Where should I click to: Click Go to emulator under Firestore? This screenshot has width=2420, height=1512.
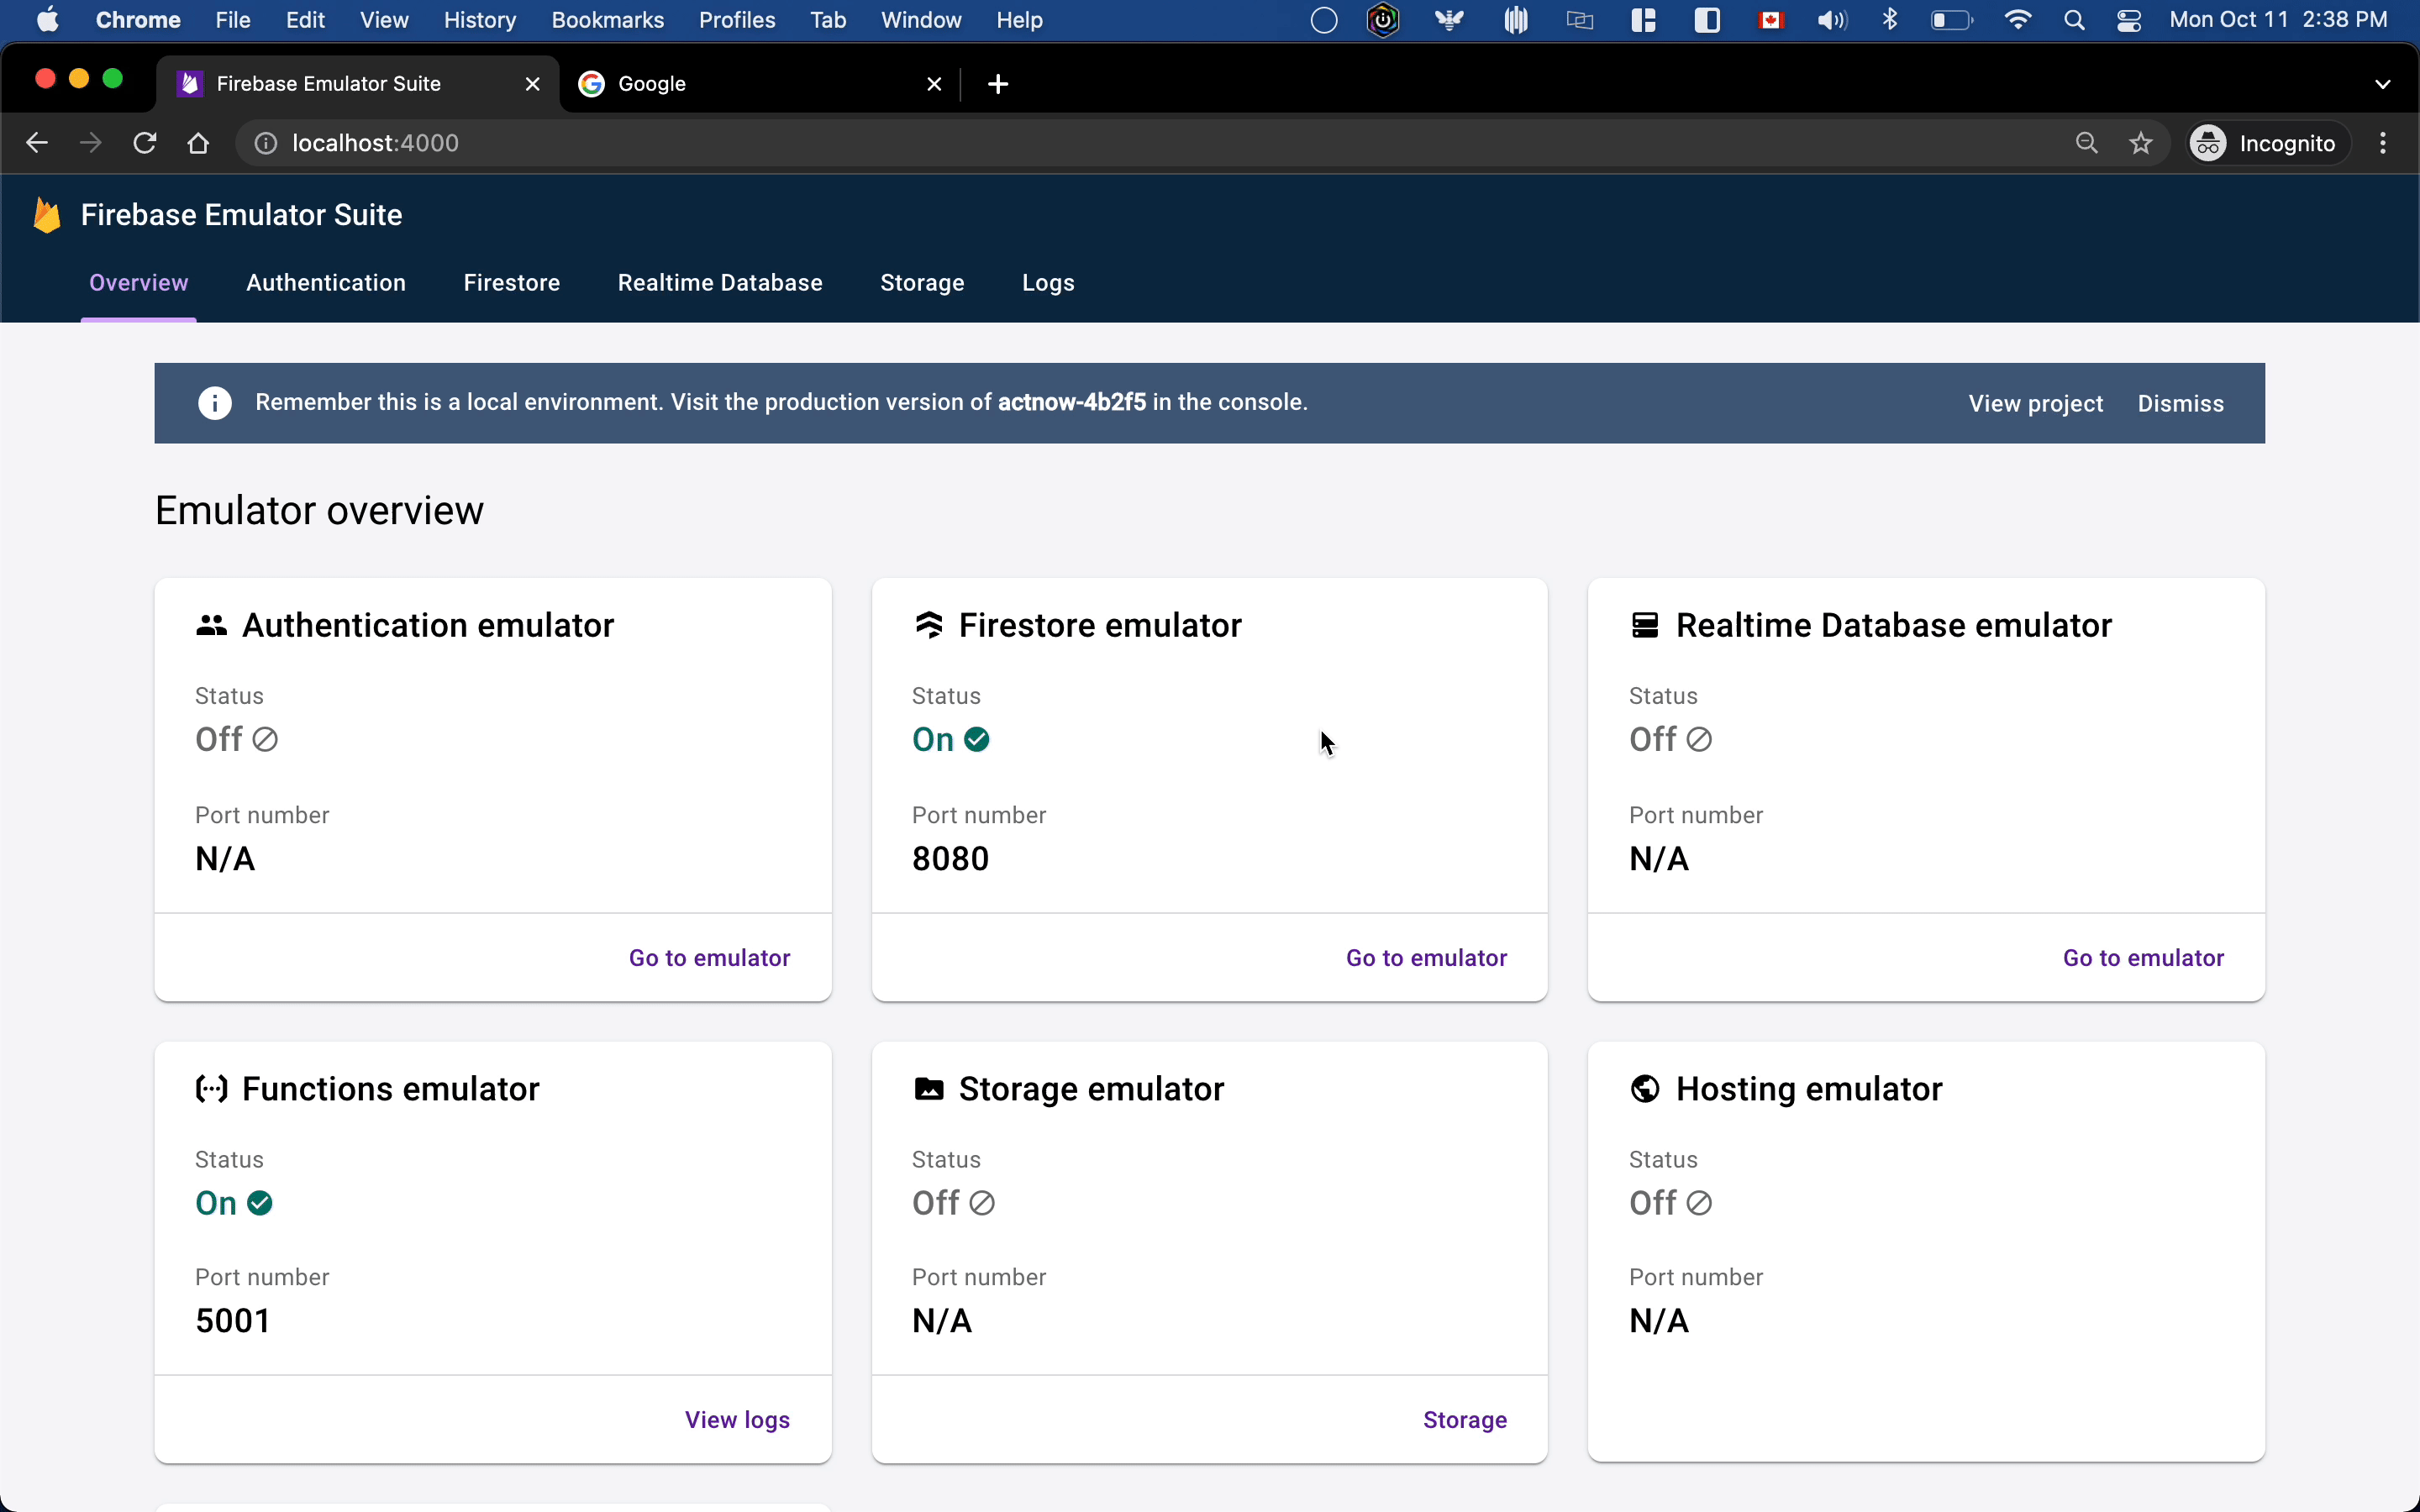coord(1426,958)
